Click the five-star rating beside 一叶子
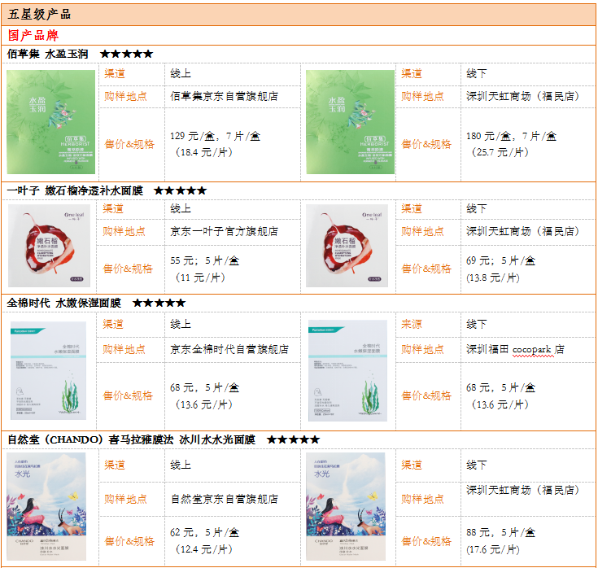Image resolution: width=598 pixels, height=568 pixels. click(x=181, y=190)
